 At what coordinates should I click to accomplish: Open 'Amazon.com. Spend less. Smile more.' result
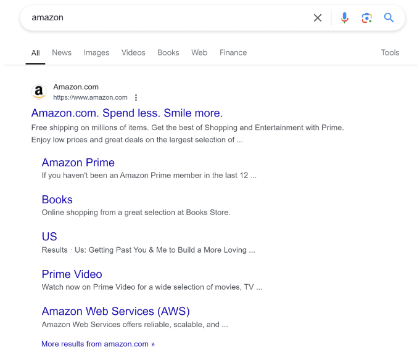coord(127,113)
